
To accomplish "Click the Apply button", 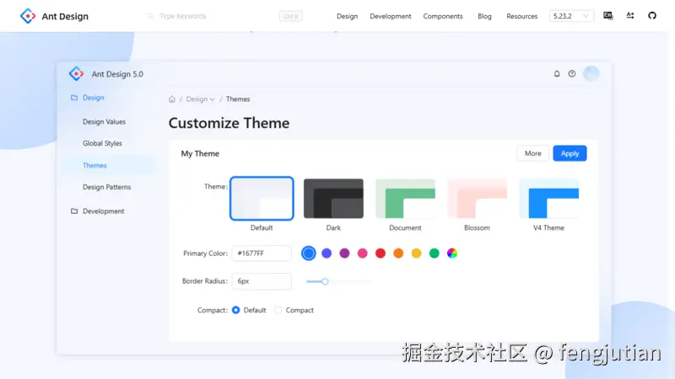I will (x=570, y=153).
